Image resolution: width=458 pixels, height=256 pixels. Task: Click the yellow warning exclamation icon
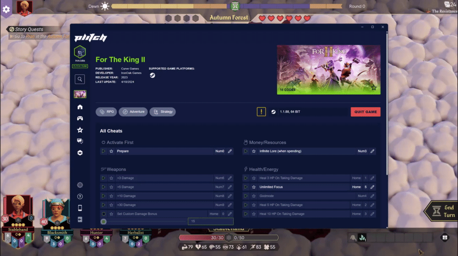261,112
